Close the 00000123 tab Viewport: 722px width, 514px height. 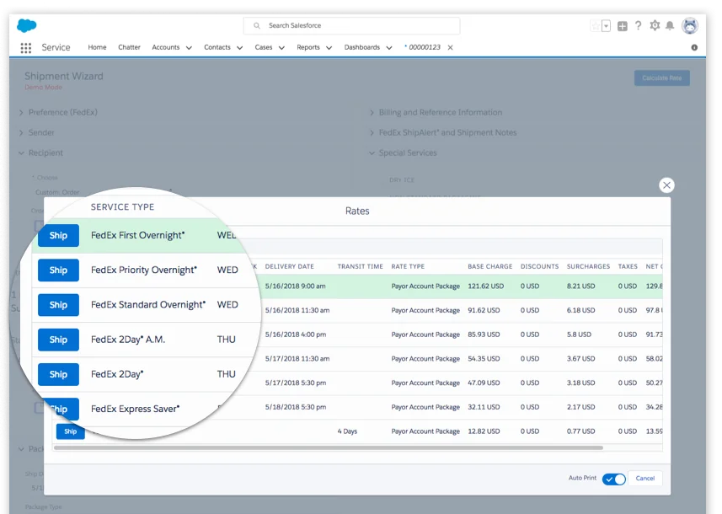[x=451, y=47]
